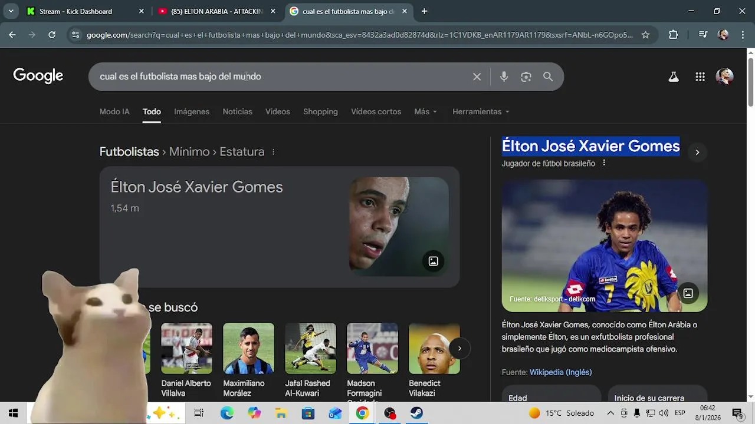Open the Google apps grid
Screen dimensions: 755x424
coord(700,77)
